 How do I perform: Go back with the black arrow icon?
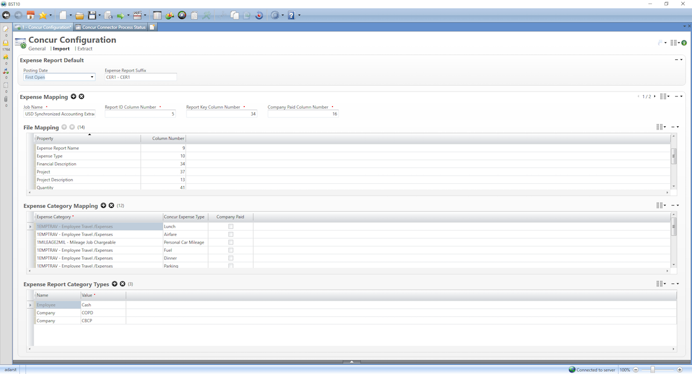[6, 15]
